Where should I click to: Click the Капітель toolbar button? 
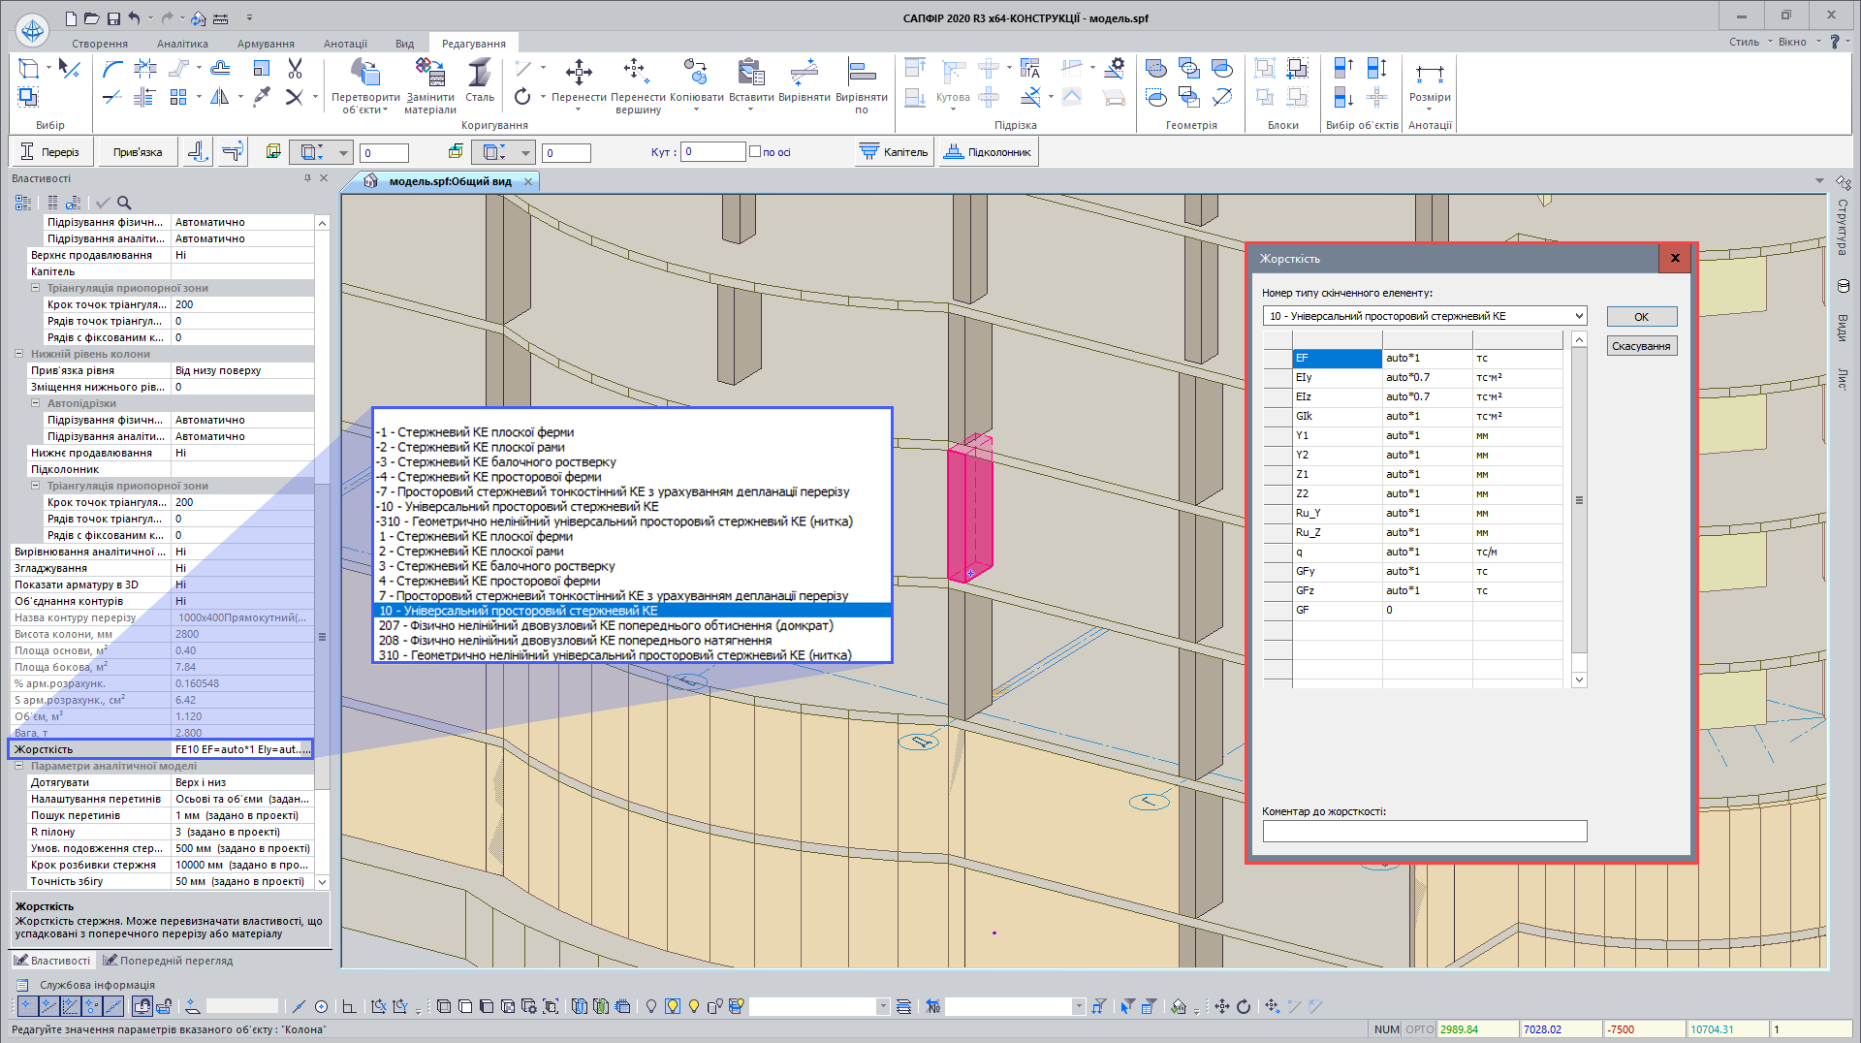coord(895,152)
